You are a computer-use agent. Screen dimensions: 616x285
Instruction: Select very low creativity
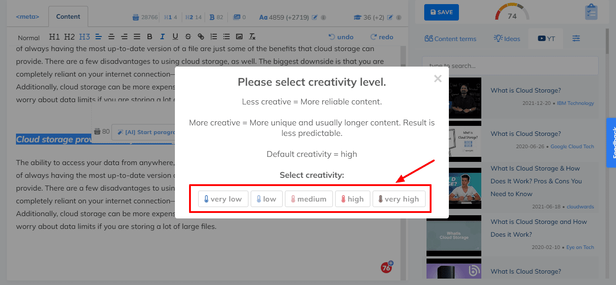pyautogui.click(x=223, y=199)
